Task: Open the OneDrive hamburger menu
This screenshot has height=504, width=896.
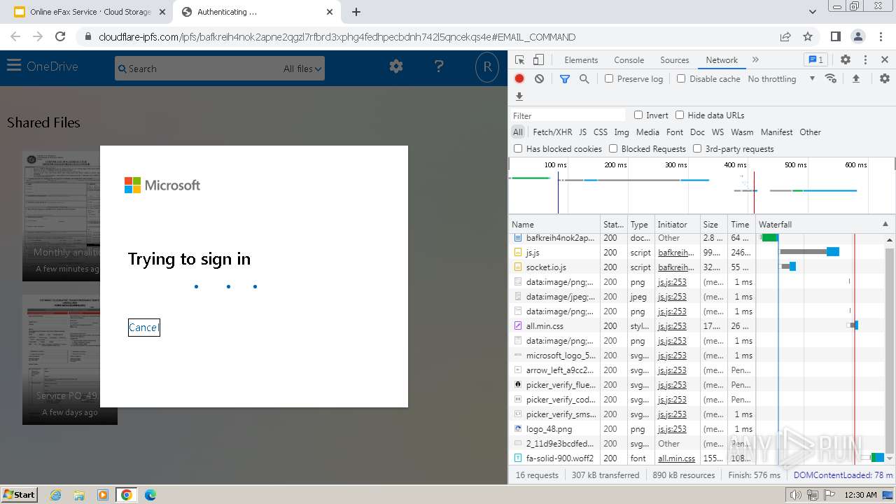Action: point(14,66)
